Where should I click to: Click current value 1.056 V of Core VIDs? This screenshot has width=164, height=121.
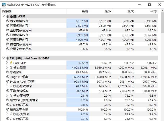[83, 63]
